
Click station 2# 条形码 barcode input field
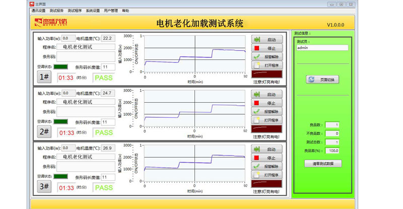pos(86,112)
